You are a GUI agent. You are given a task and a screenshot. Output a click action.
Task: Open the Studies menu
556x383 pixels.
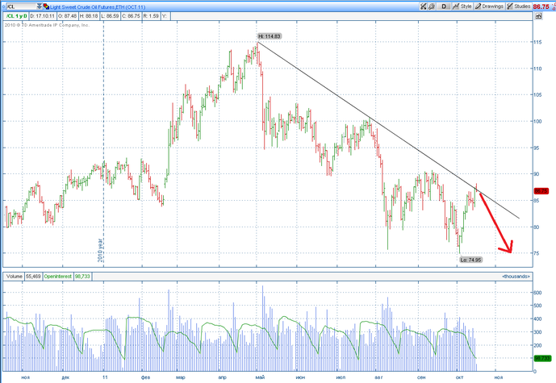click(x=518, y=6)
